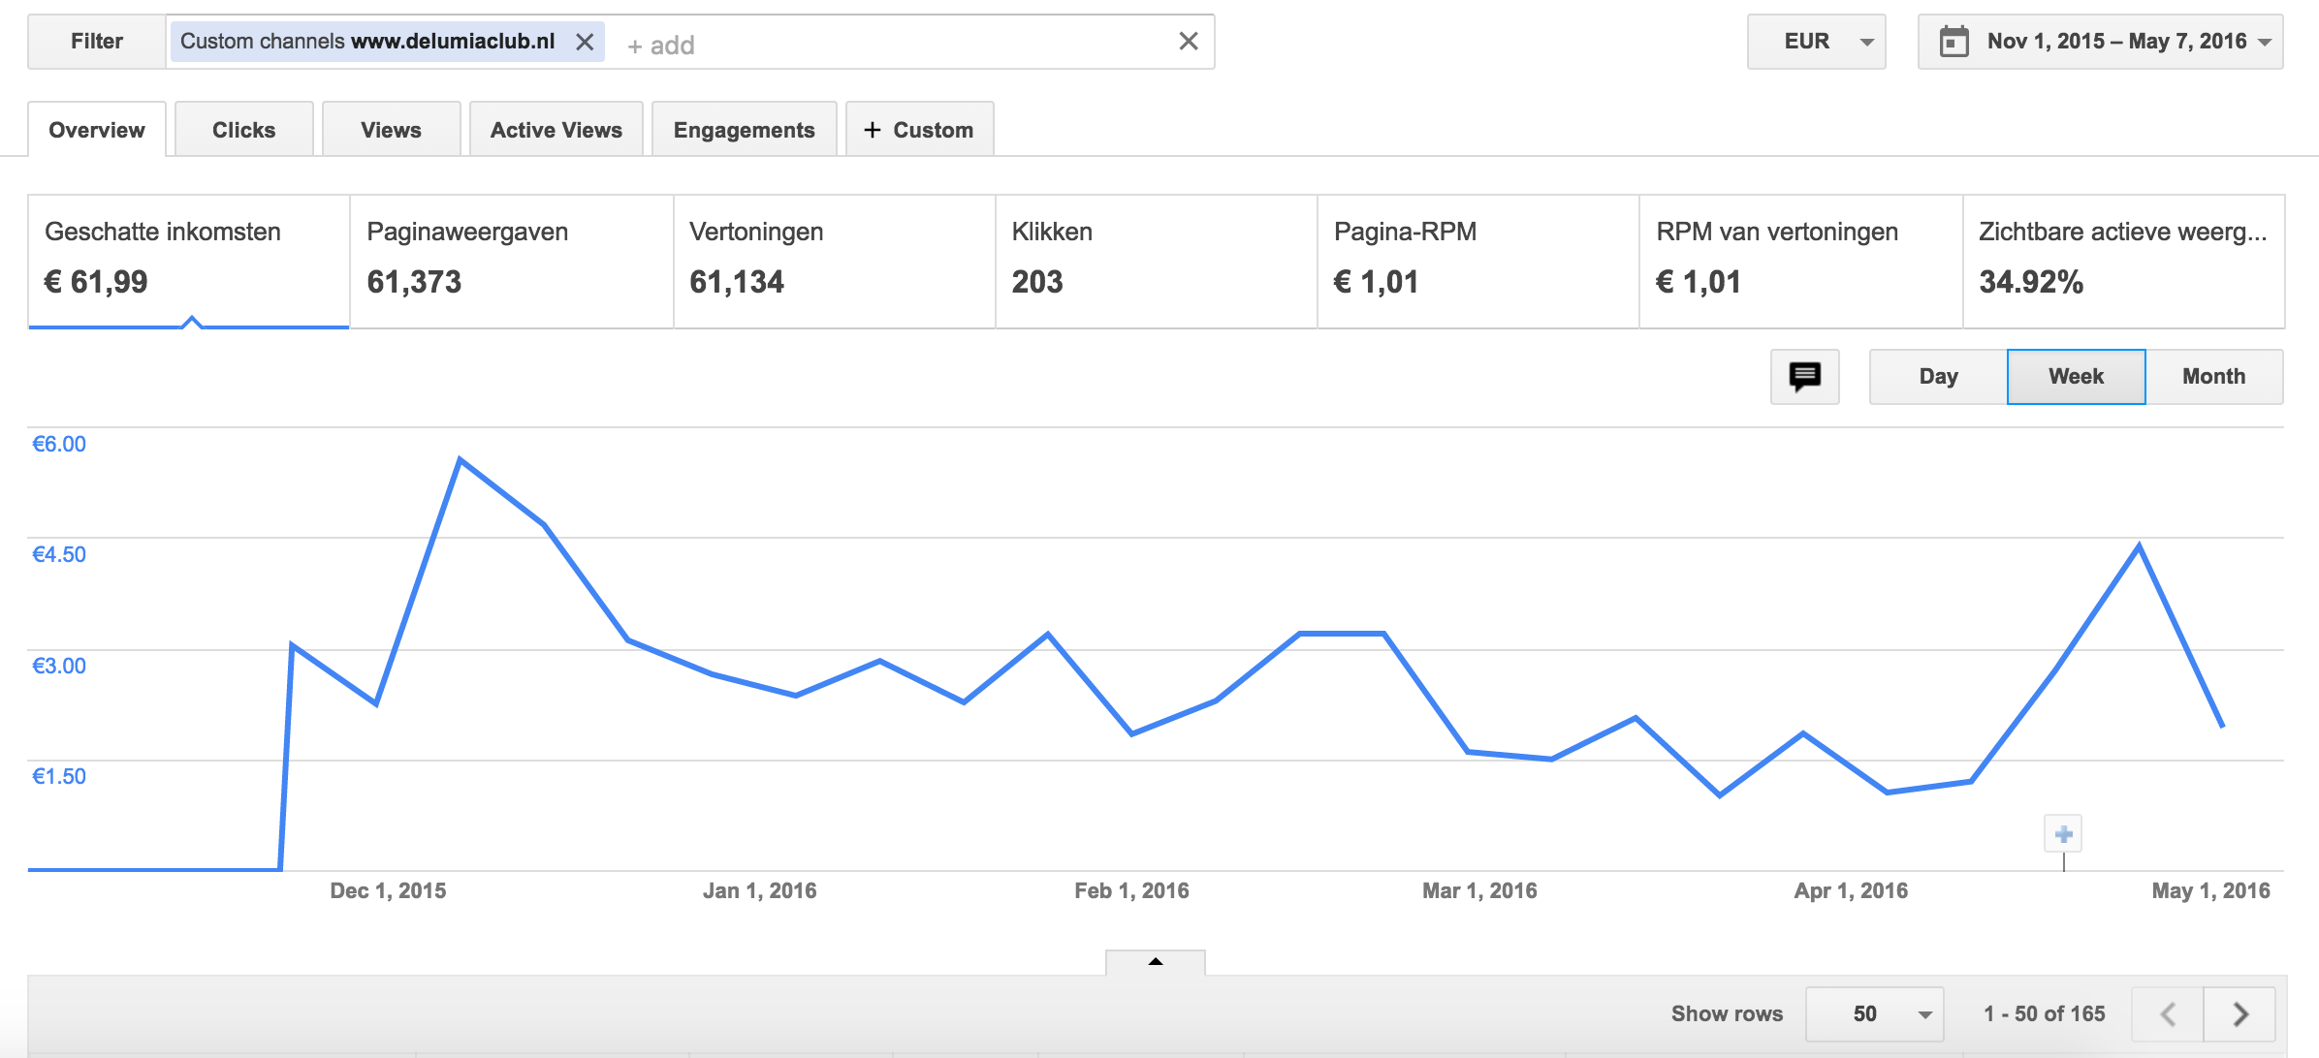Click the plus annotation marker on chart timeline
The height and width of the screenshot is (1058, 2319).
[2063, 834]
